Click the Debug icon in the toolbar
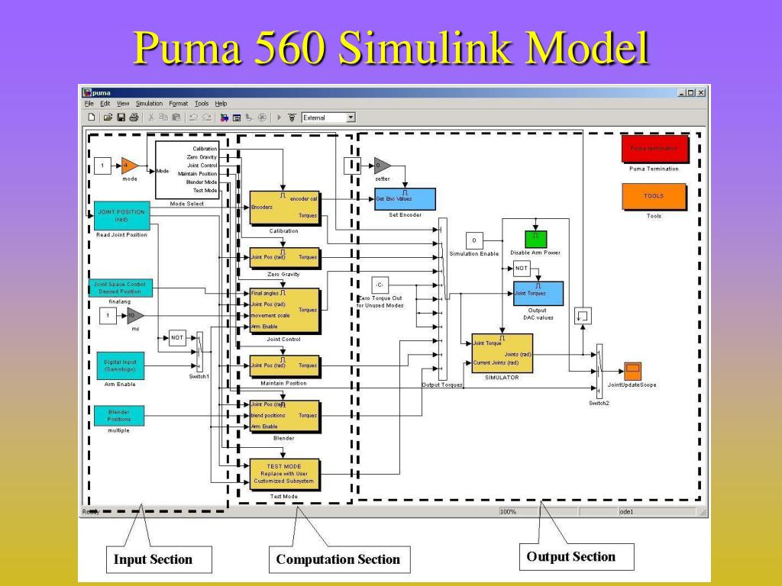Screen dimensions: 782x586 [262, 118]
